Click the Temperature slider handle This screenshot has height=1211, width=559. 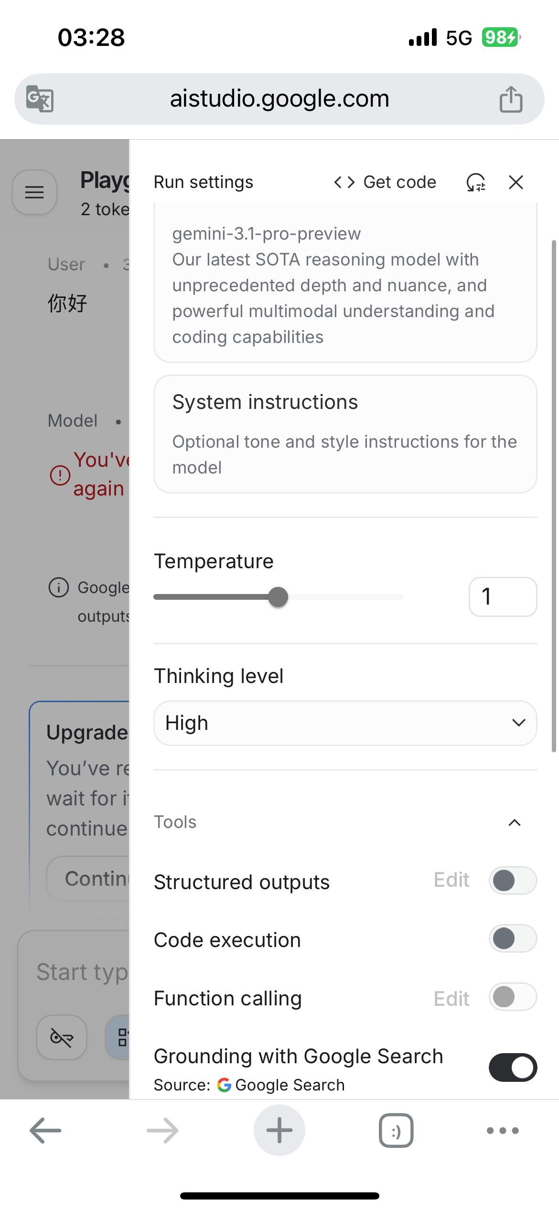click(278, 597)
